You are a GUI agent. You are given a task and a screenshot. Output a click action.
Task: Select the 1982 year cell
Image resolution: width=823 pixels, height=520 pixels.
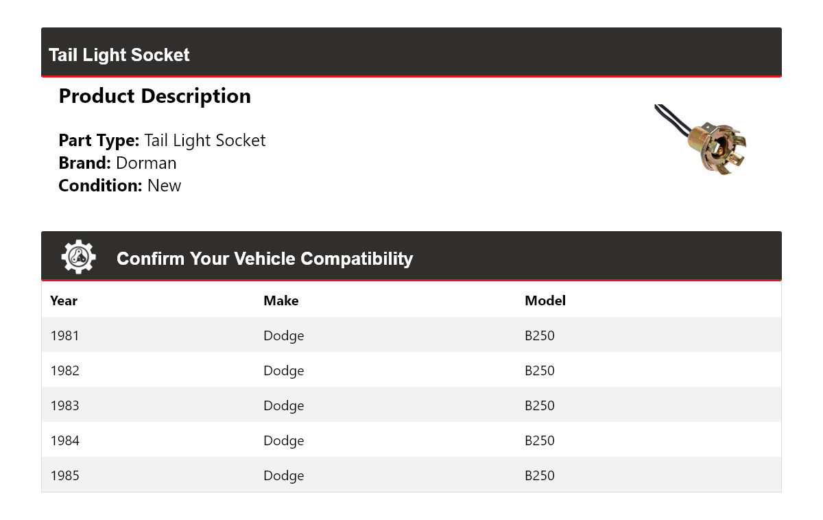tap(64, 370)
